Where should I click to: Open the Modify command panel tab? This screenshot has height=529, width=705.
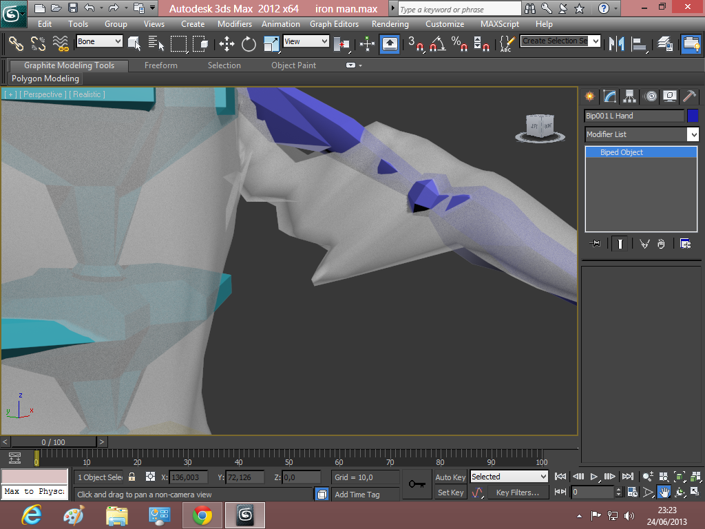pos(609,96)
